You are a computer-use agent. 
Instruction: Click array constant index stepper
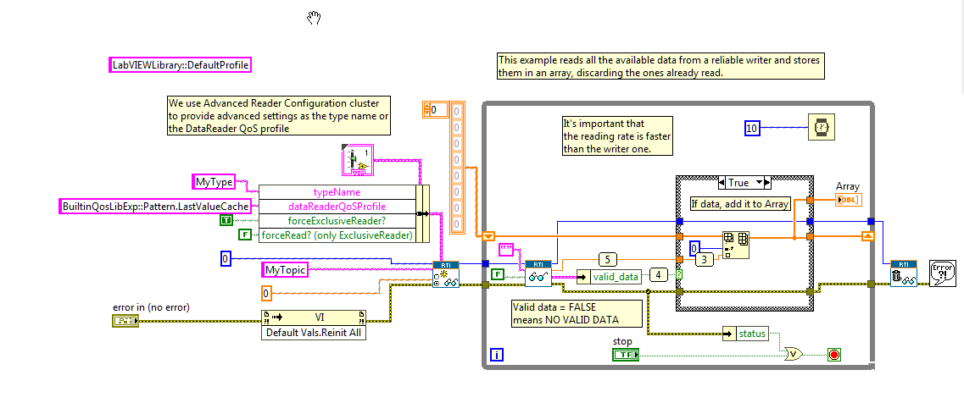click(426, 110)
